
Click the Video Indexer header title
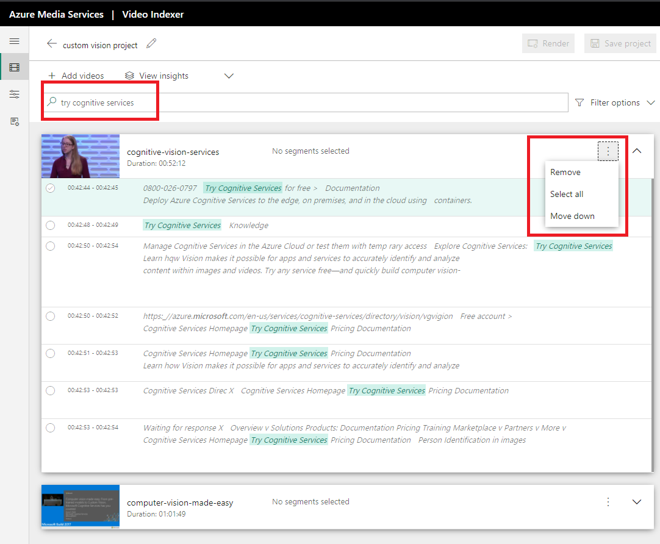coord(152,14)
